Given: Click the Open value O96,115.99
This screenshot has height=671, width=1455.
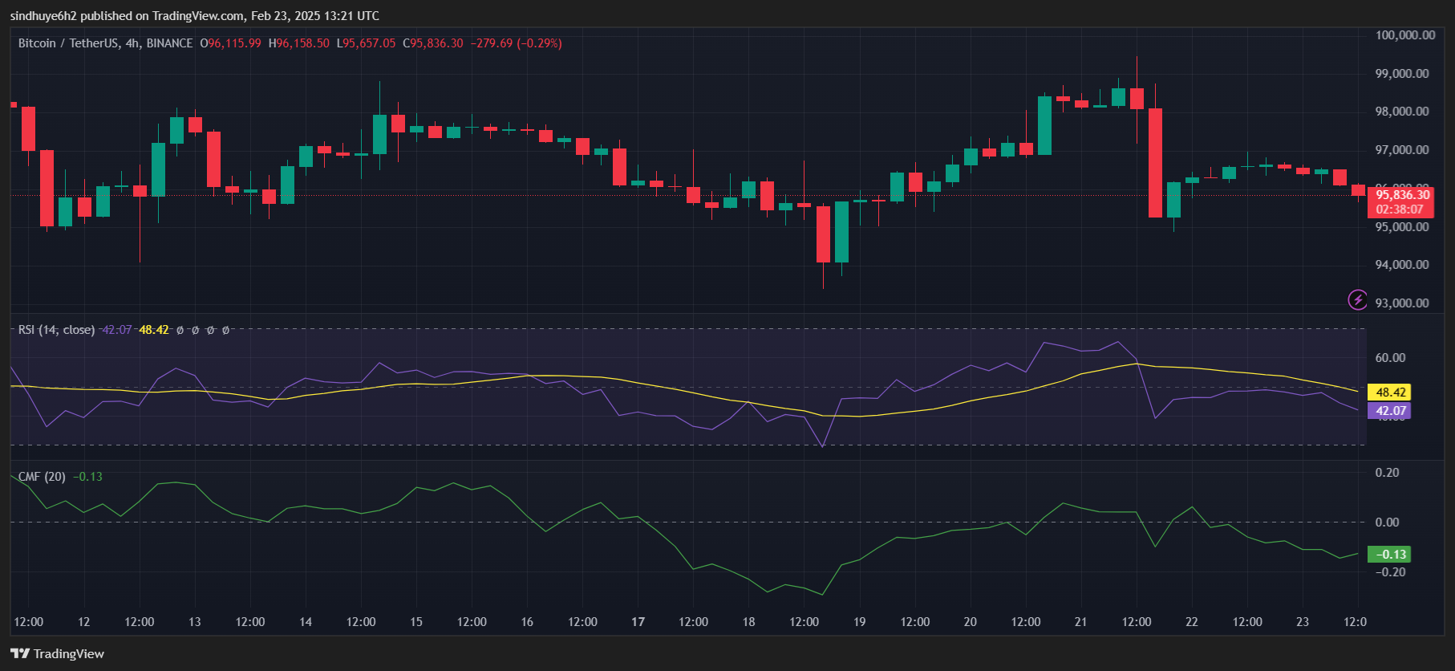Looking at the screenshot, I should click(x=231, y=43).
